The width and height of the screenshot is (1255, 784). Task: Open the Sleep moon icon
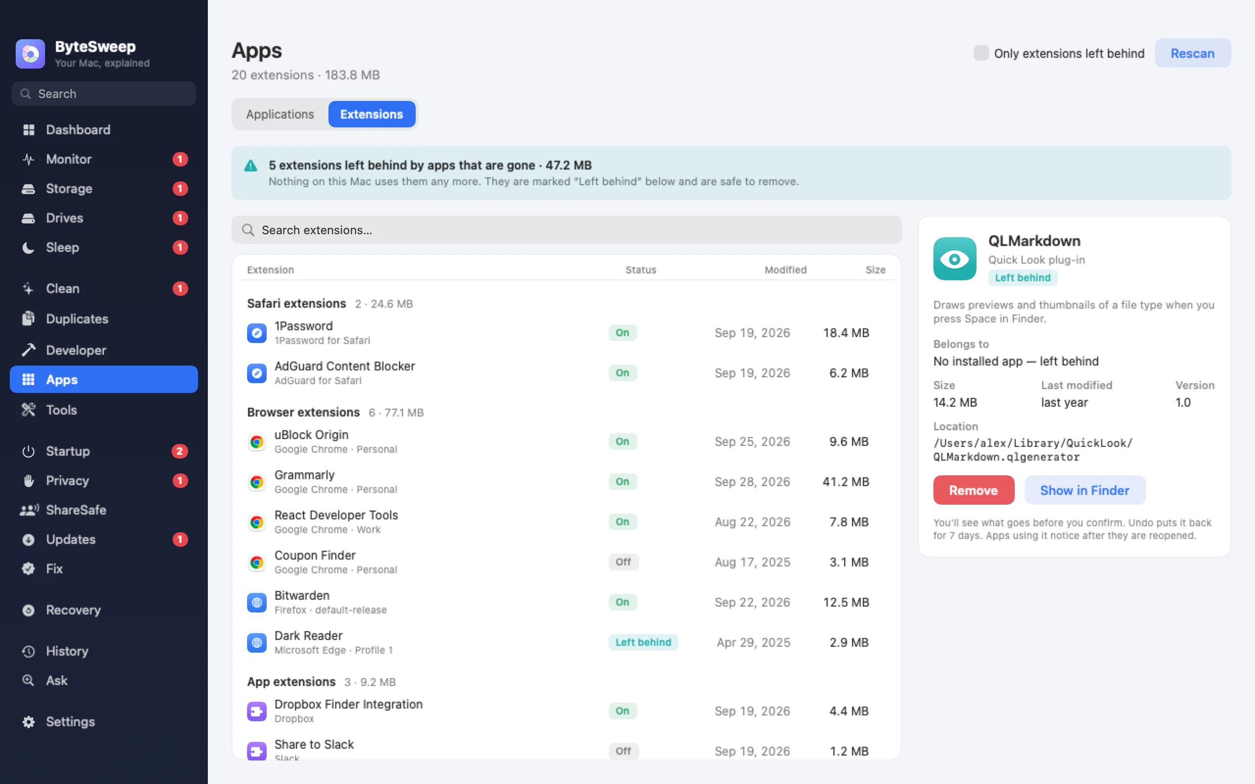tap(28, 247)
